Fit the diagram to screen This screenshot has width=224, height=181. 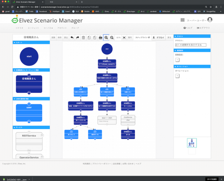click(x=124, y=38)
